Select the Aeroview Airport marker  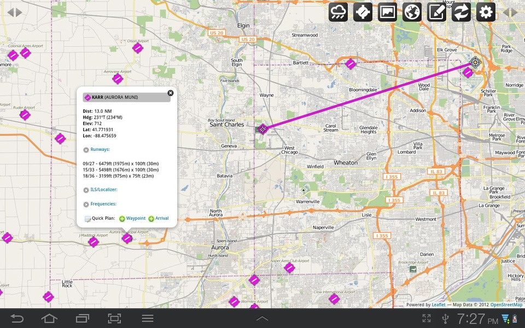click(118, 79)
